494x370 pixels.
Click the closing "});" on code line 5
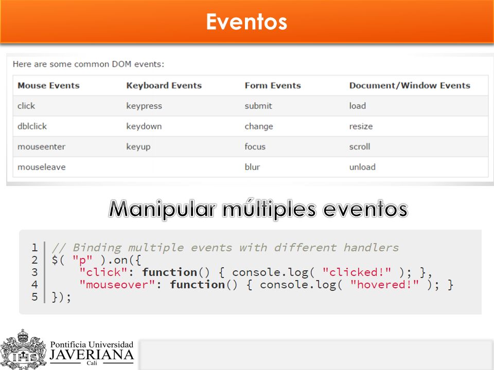61,297
